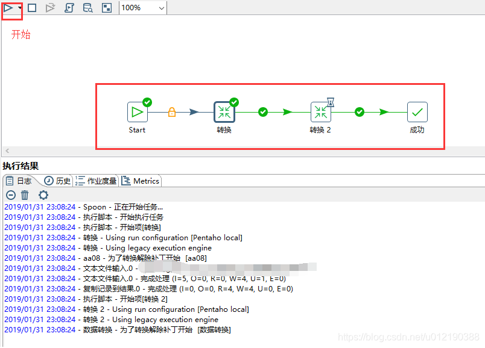Viewport: 485px width, 348px height.
Task: Switch to the Metrics tab
Action: (x=141, y=181)
